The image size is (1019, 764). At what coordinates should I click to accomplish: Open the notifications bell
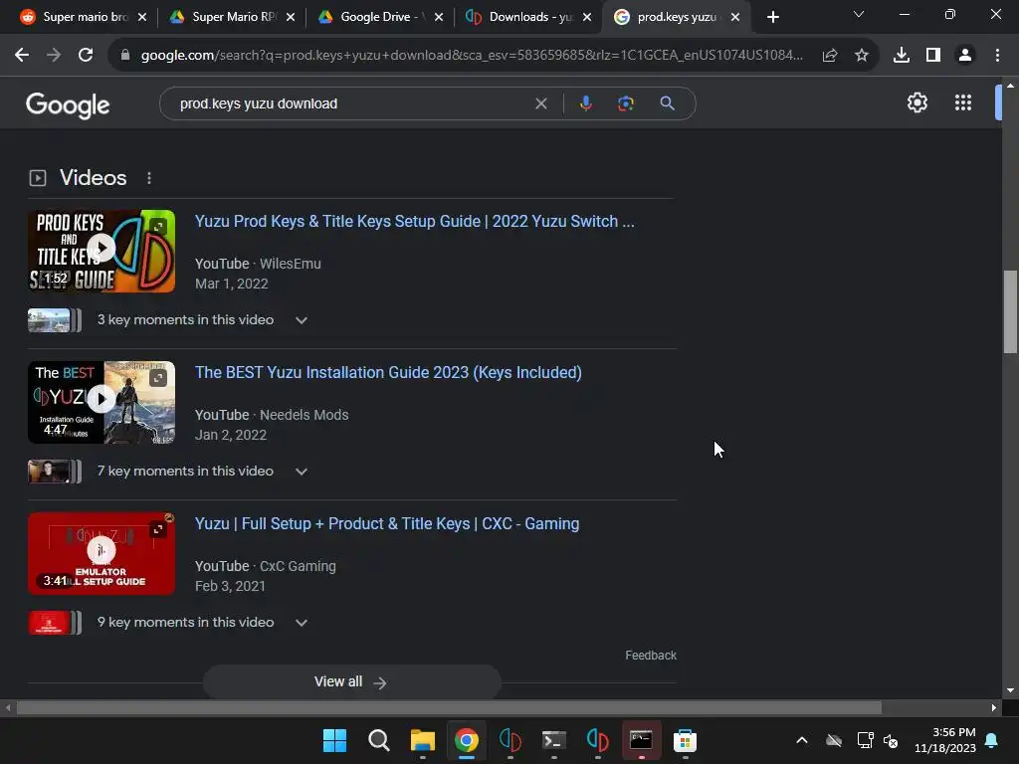click(992, 740)
